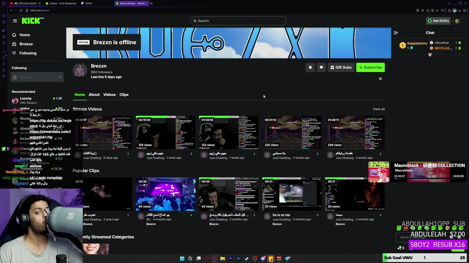Open Instagram in the browser sidebar
469x263 pixels.
4,37
